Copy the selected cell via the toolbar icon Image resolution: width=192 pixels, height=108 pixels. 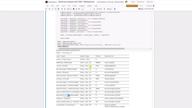point(55,9)
